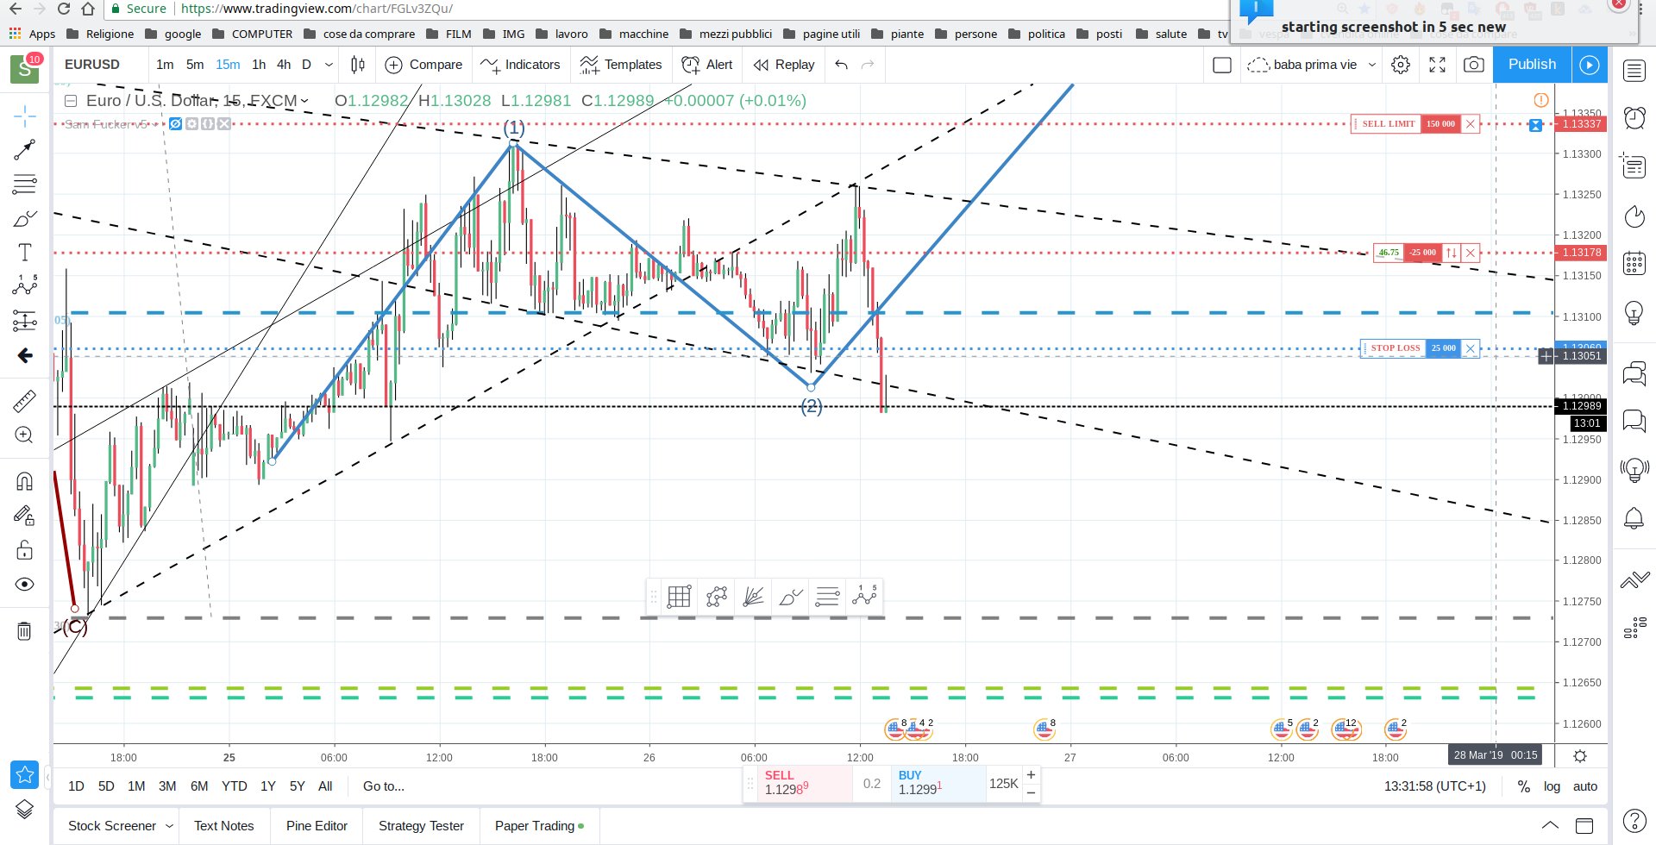Image resolution: width=1656 pixels, height=845 pixels.
Task: Expand the time interval dropdown arrow
Action: (329, 65)
